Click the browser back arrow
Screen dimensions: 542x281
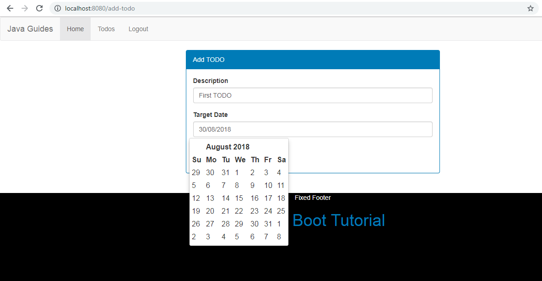click(x=10, y=8)
